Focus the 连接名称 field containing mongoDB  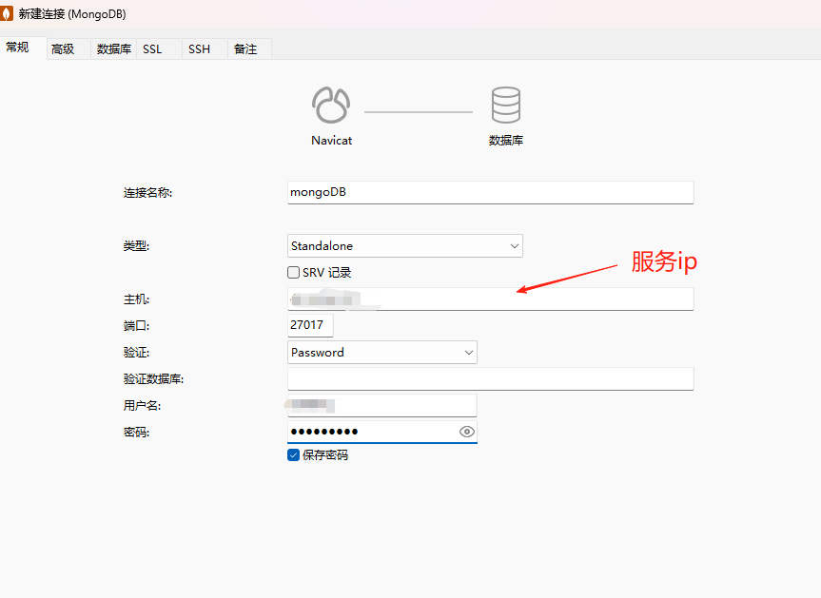pos(491,193)
